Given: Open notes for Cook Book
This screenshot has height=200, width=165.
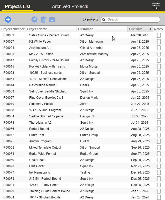Looking at the screenshot, I should (159, 160).
